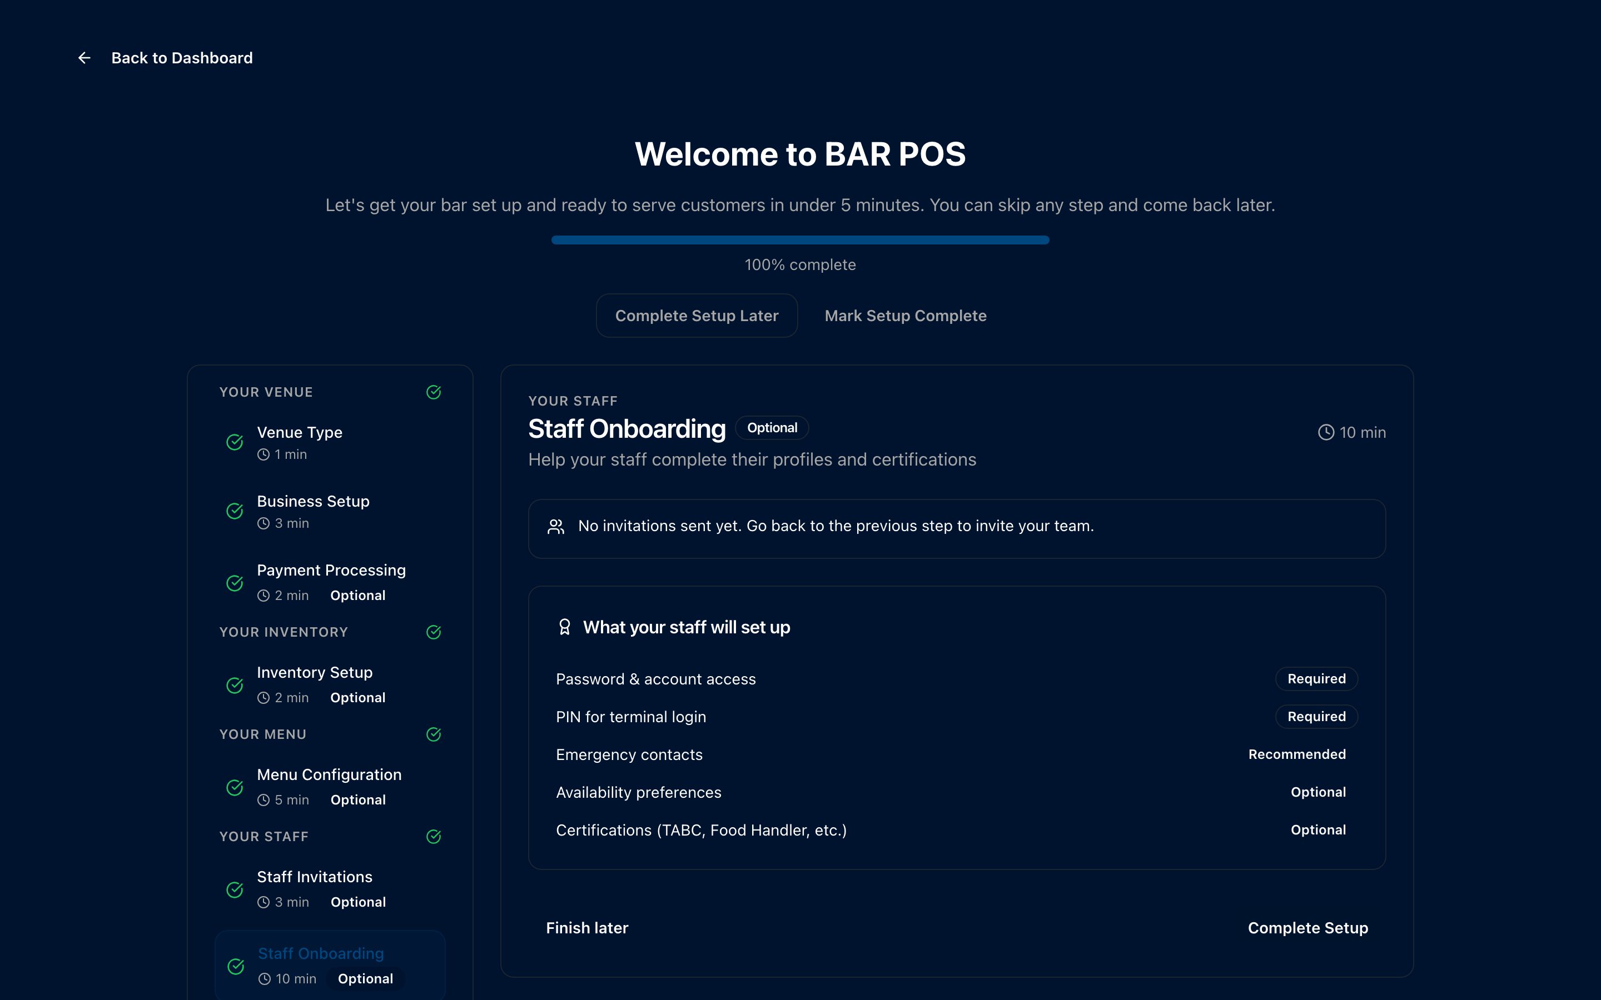Select the Staff Onboarding sidebar step
The width and height of the screenshot is (1601, 1000).
[x=330, y=966]
